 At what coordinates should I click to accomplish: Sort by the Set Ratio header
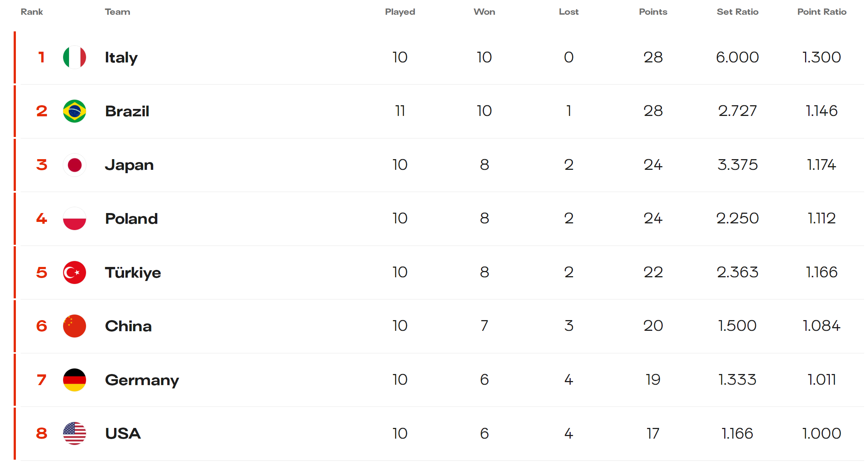point(738,12)
